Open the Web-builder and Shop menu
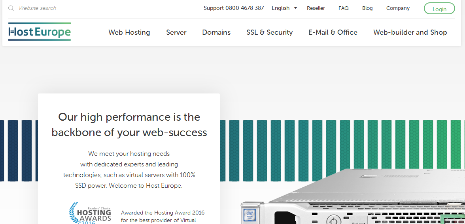 410,33
